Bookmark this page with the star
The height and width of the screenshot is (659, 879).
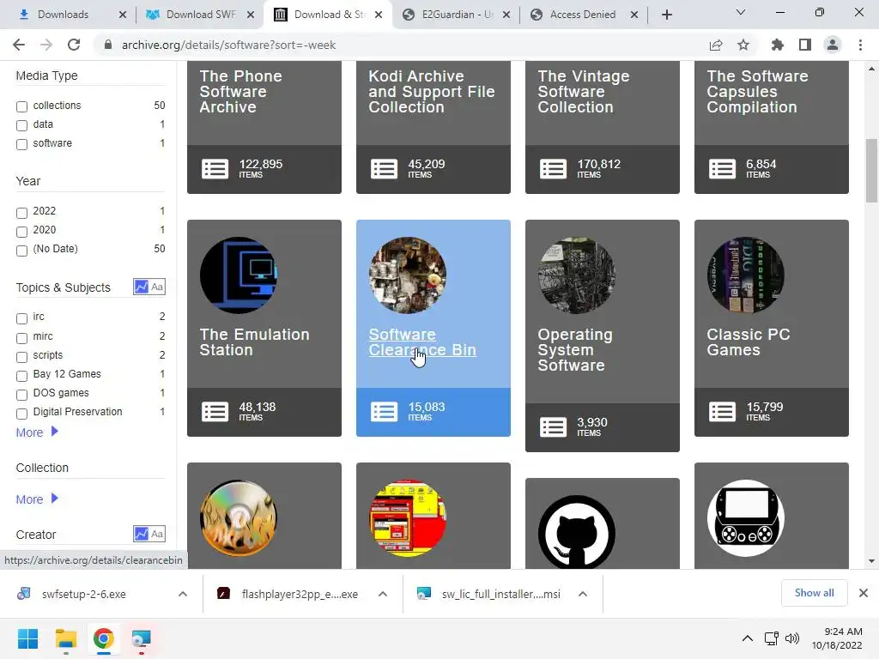click(x=743, y=45)
